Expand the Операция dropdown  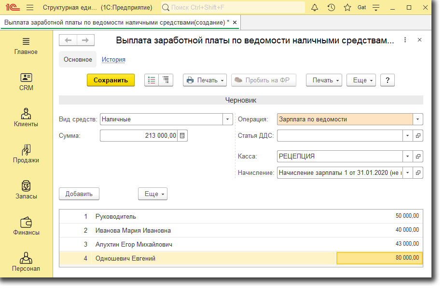(x=417, y=119)
